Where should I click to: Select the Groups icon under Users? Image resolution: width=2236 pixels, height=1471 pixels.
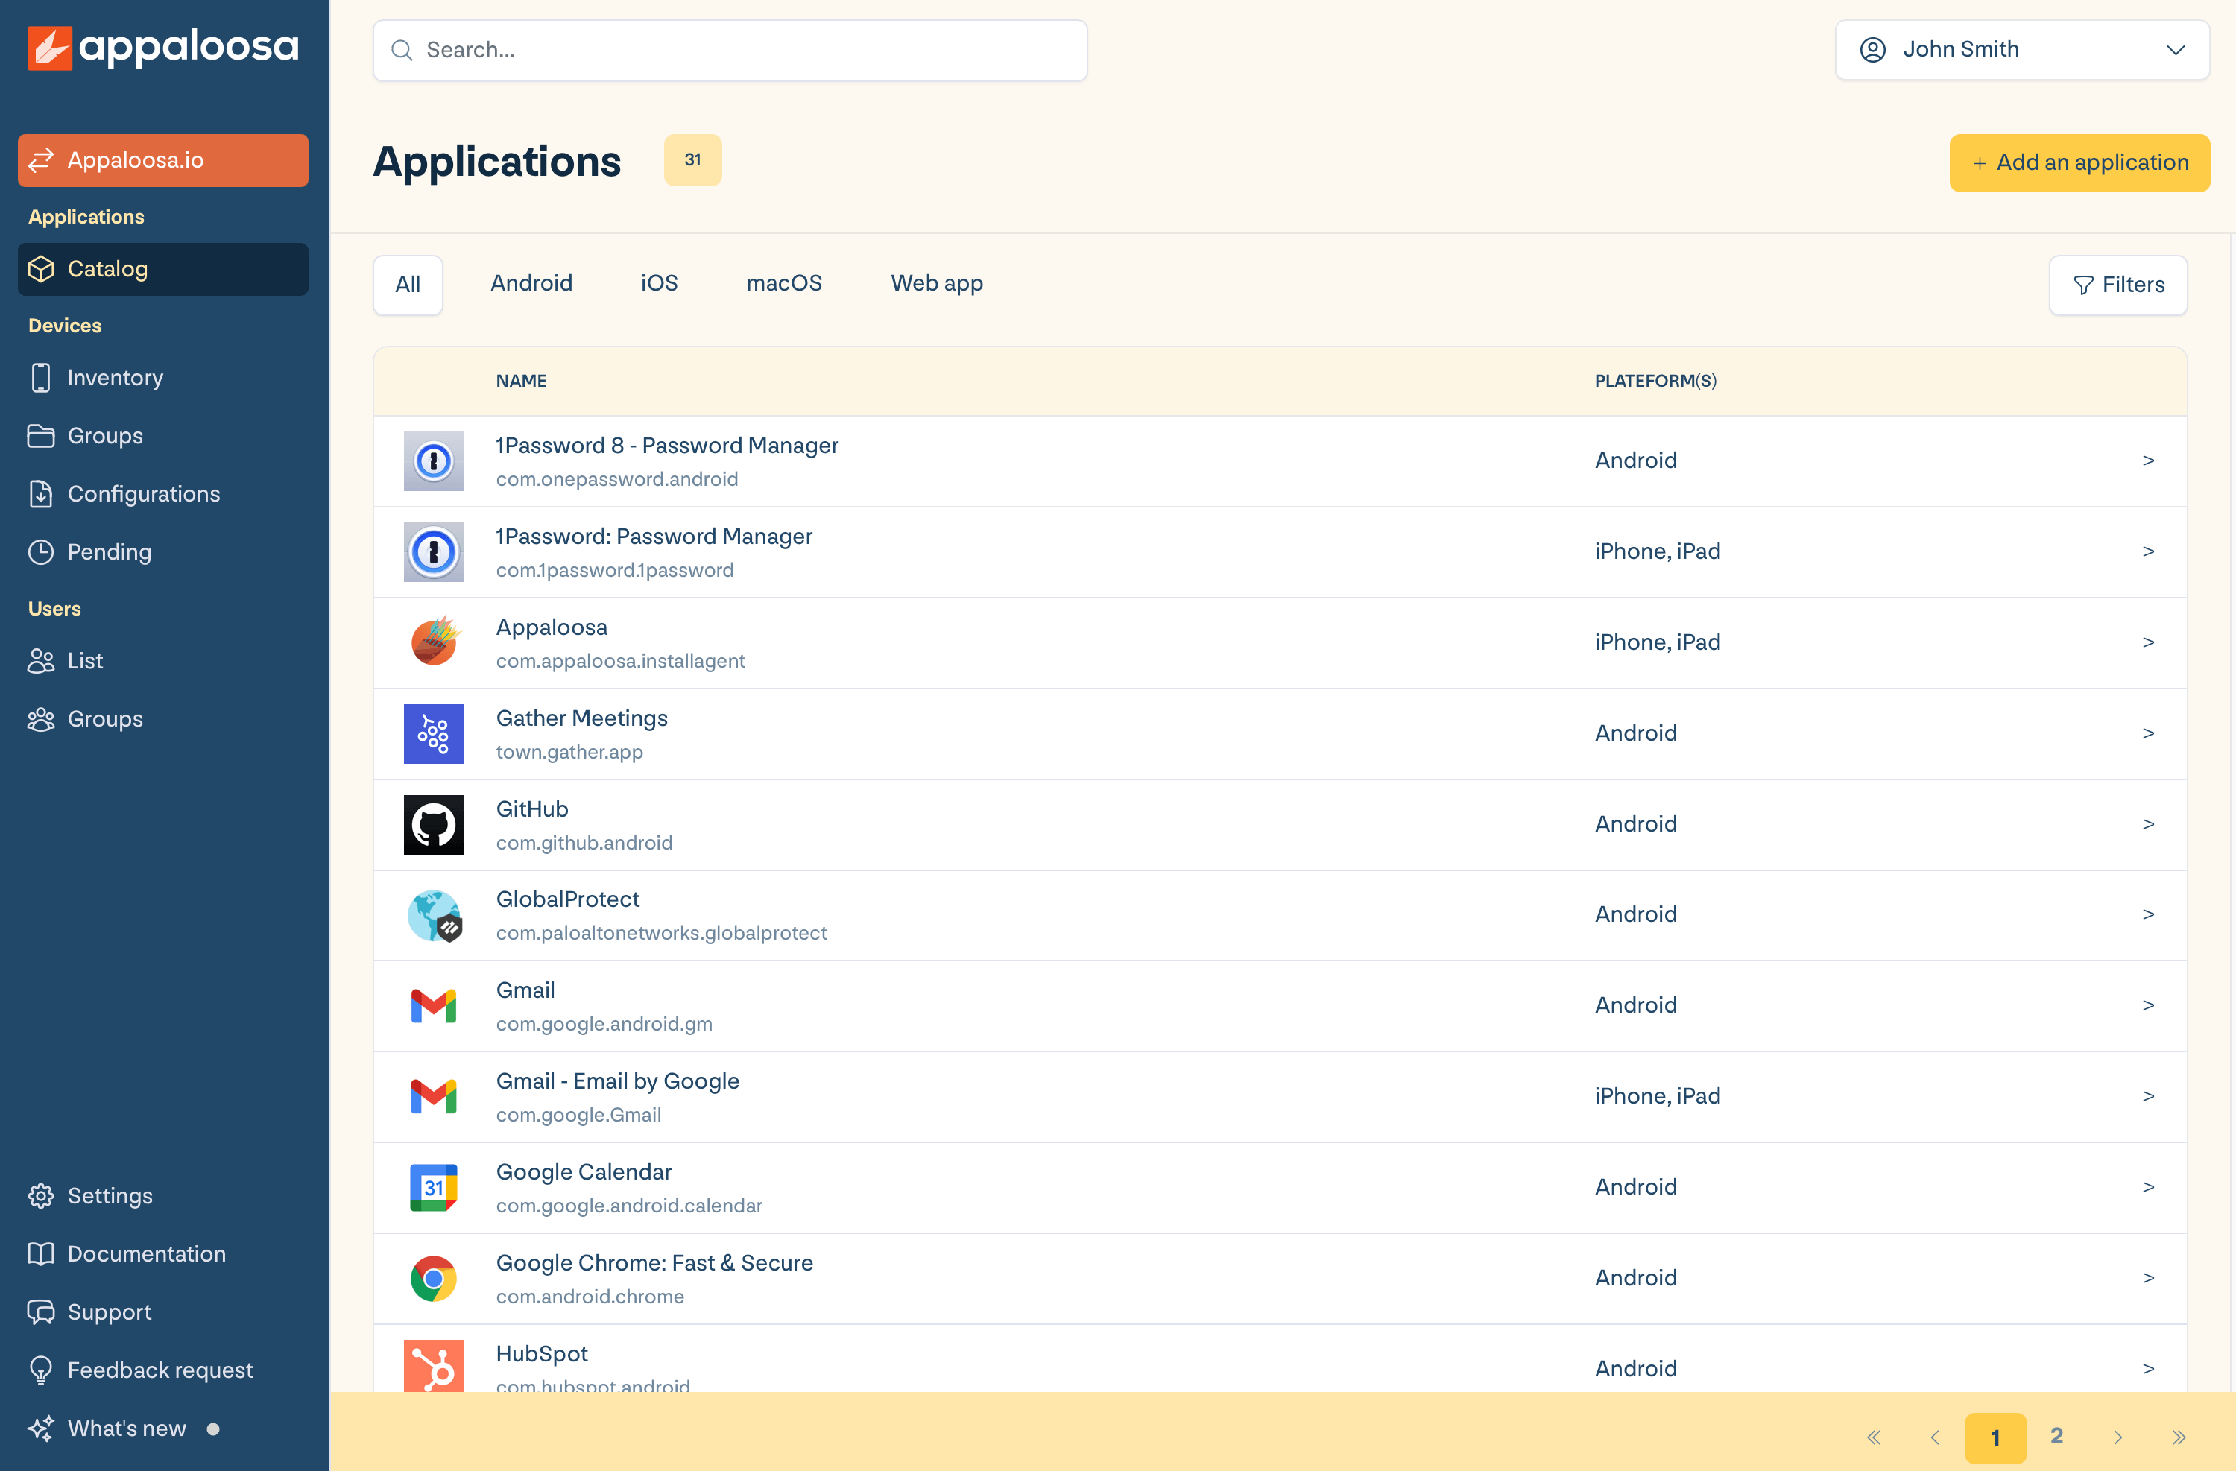pyautogui.click(x=41, y=718)
